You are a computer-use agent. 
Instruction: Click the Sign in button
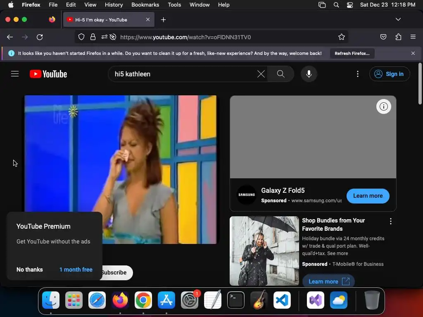[390, 74]
